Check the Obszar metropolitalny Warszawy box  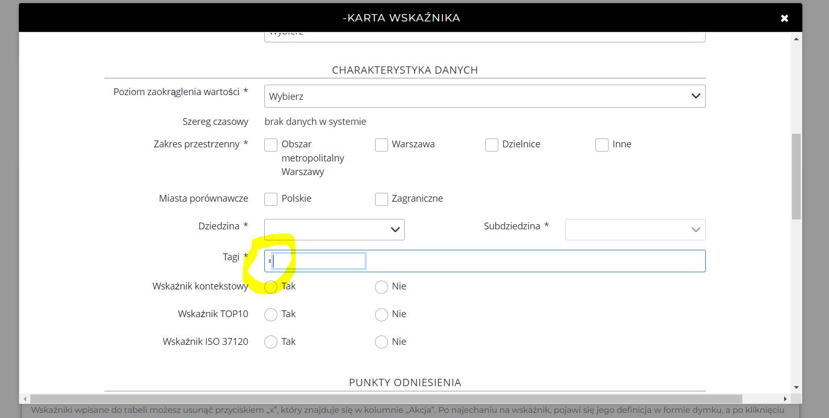click(x=271, y=145)
